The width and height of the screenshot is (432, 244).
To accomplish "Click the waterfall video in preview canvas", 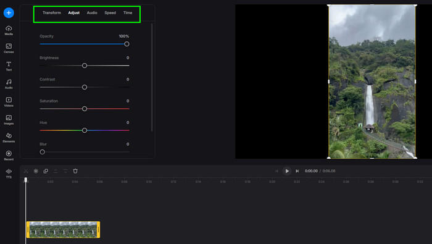I will click(x=372, y=82).
